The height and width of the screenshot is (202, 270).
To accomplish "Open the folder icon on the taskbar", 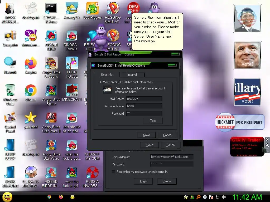I will click(x=73, y=197).
